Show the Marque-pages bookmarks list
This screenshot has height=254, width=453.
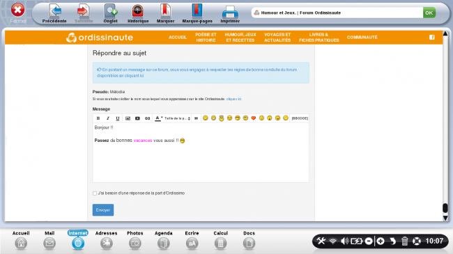tap(197, 13)
